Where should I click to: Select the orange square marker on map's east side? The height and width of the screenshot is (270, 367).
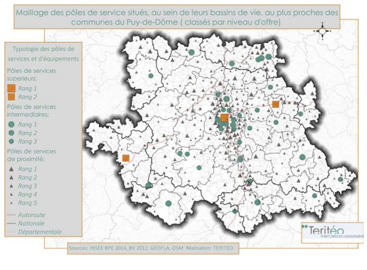pyautogui.click(x=275, y=104)
